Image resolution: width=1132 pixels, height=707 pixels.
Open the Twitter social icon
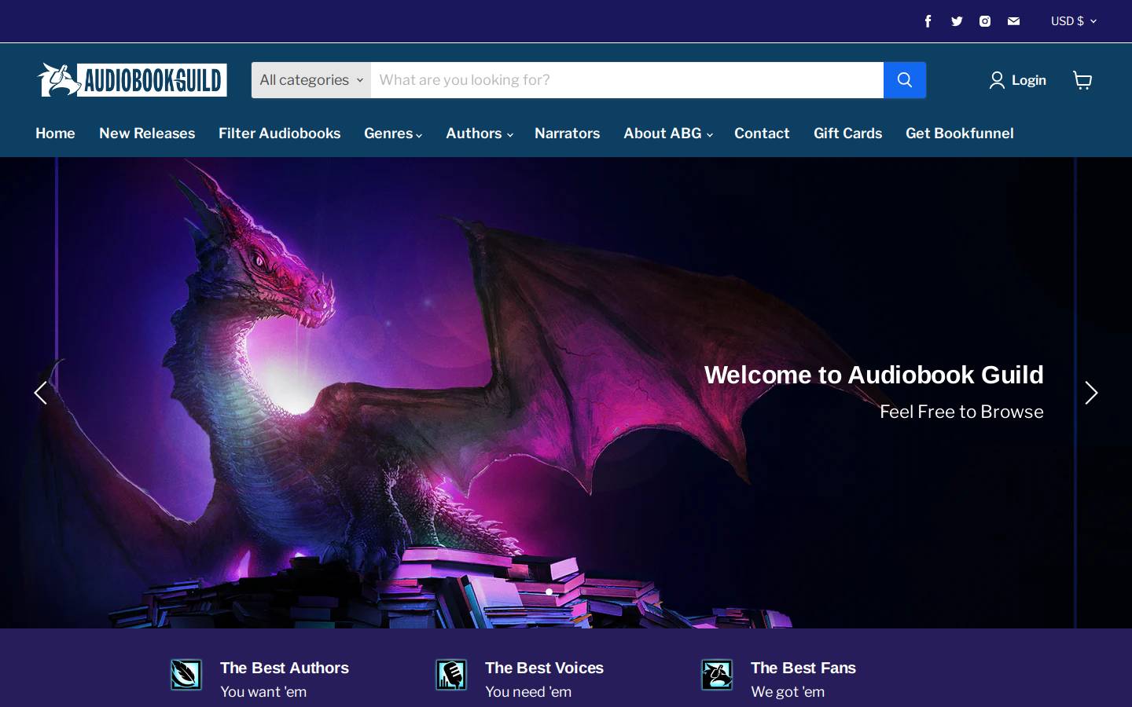point(957,21)
